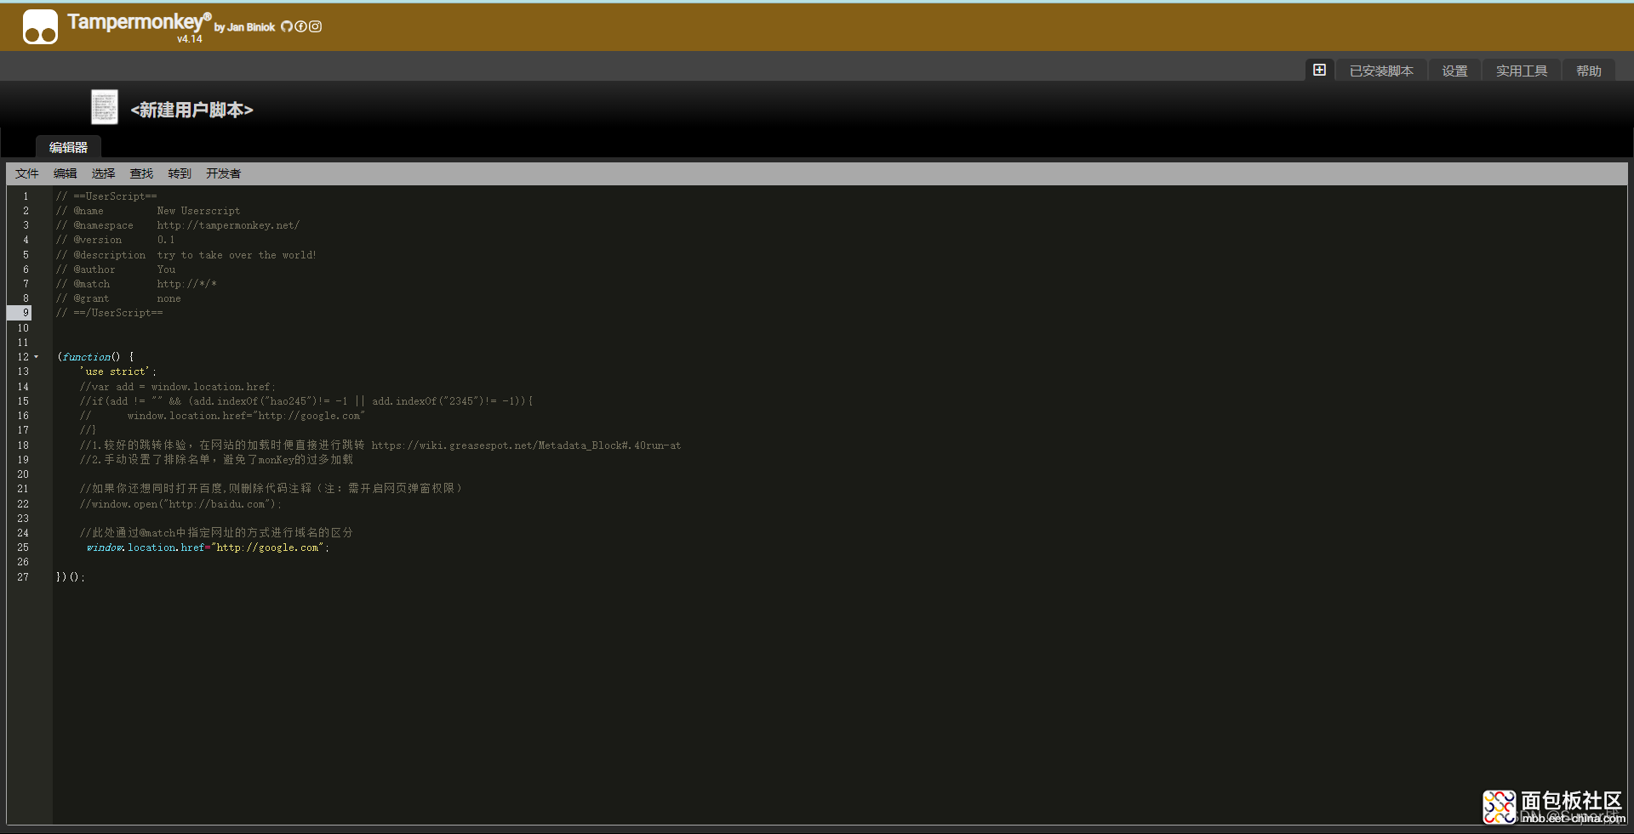Screen dimensions: 1634x834
Task: Click the <新建用户脚本> title
Action: 191,110
